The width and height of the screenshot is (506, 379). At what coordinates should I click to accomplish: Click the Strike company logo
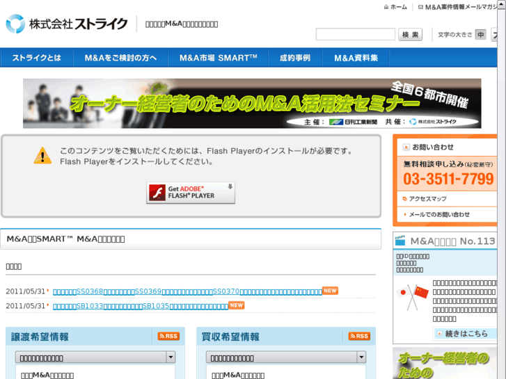tap(67, 24)
